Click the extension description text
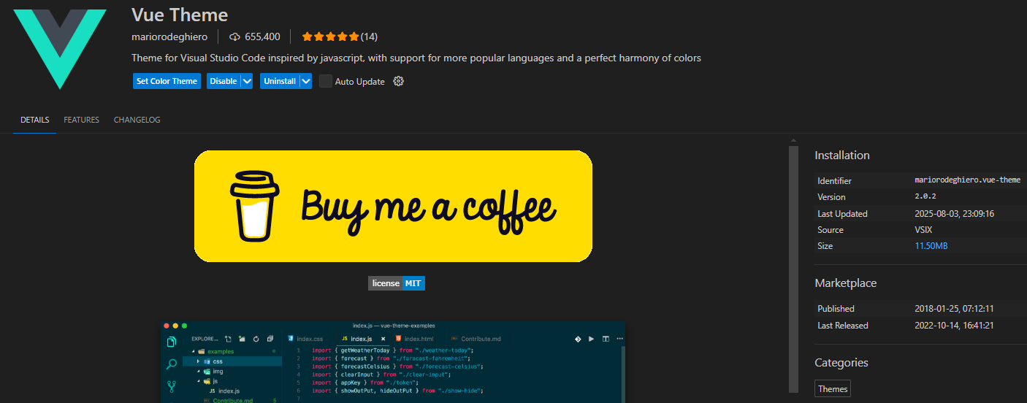Image resolution: width=1027 pixels, height=403 pixels. point(416,58)
